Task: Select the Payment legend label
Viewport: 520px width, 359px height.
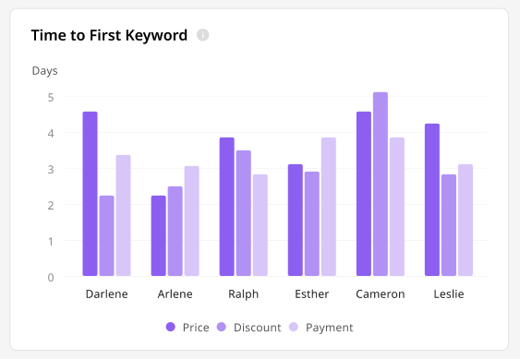Action: [x=330, y=328]
